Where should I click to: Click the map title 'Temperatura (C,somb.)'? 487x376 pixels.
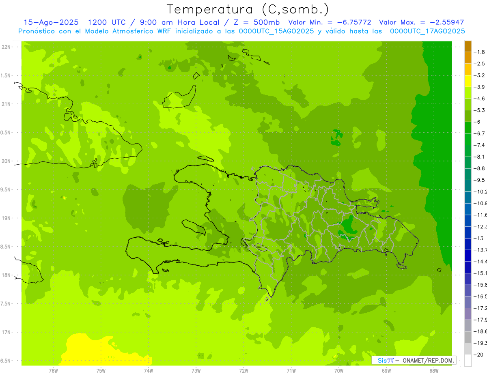tap(248, 9)
